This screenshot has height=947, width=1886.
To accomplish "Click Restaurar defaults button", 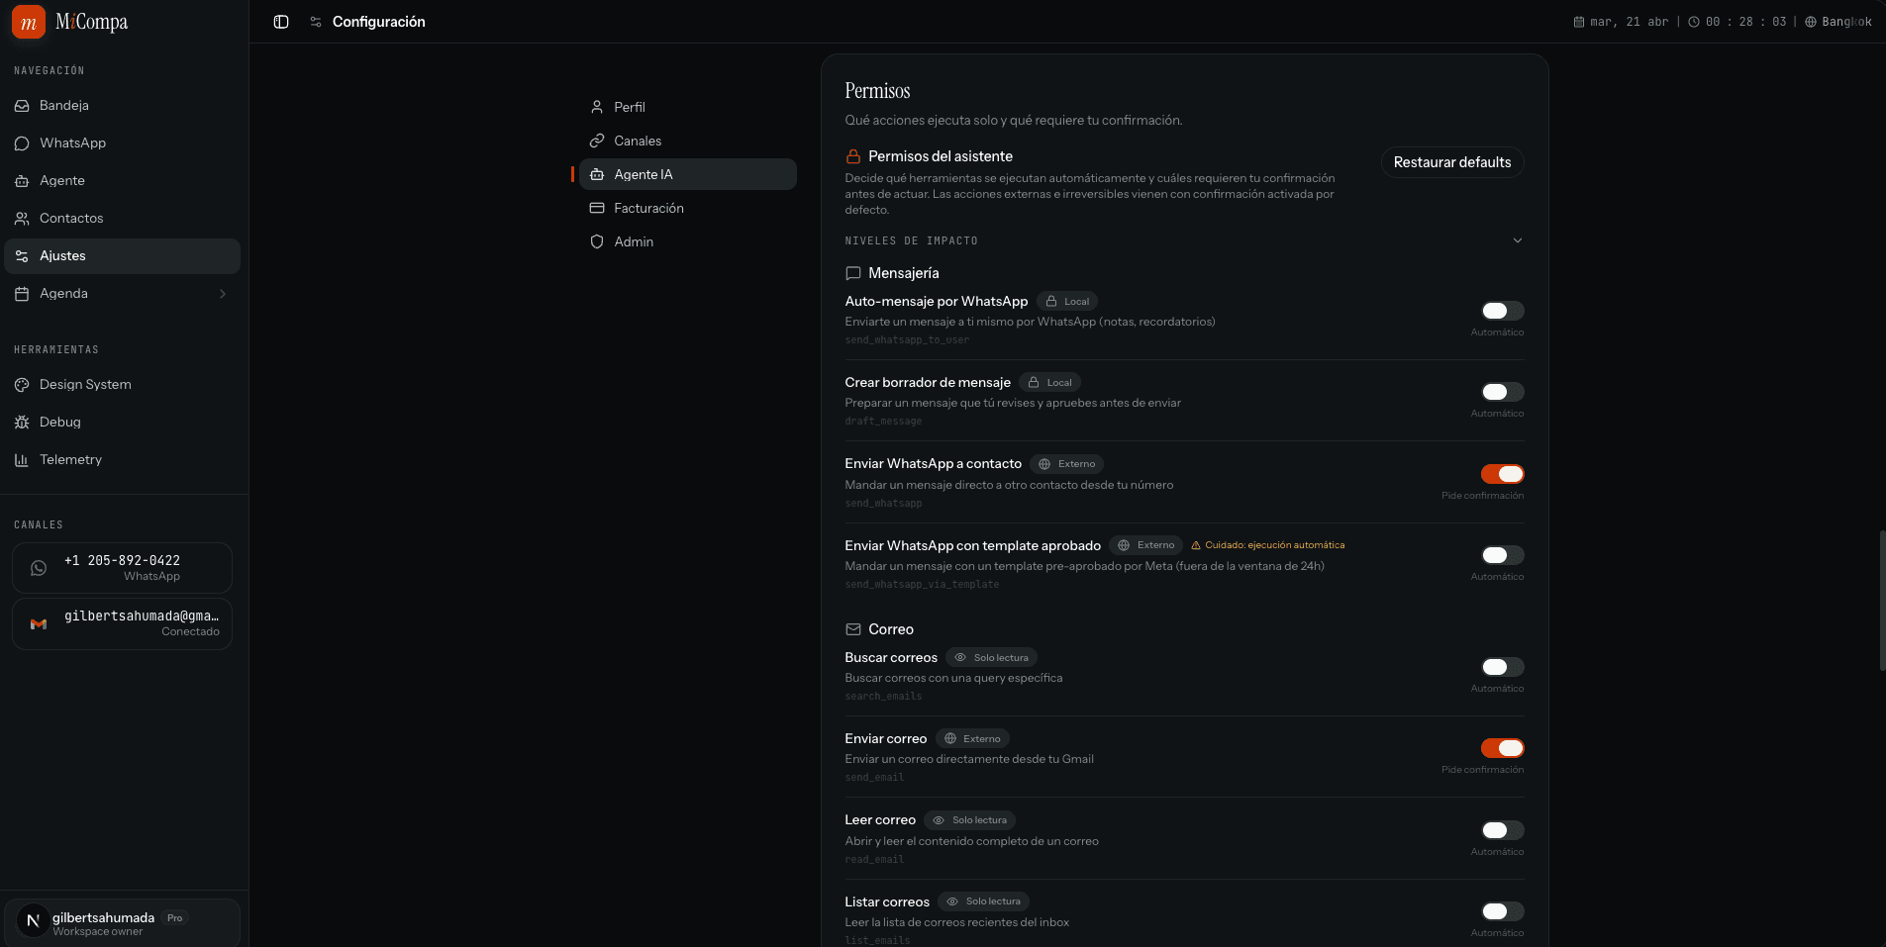I will click(1452, 162).
